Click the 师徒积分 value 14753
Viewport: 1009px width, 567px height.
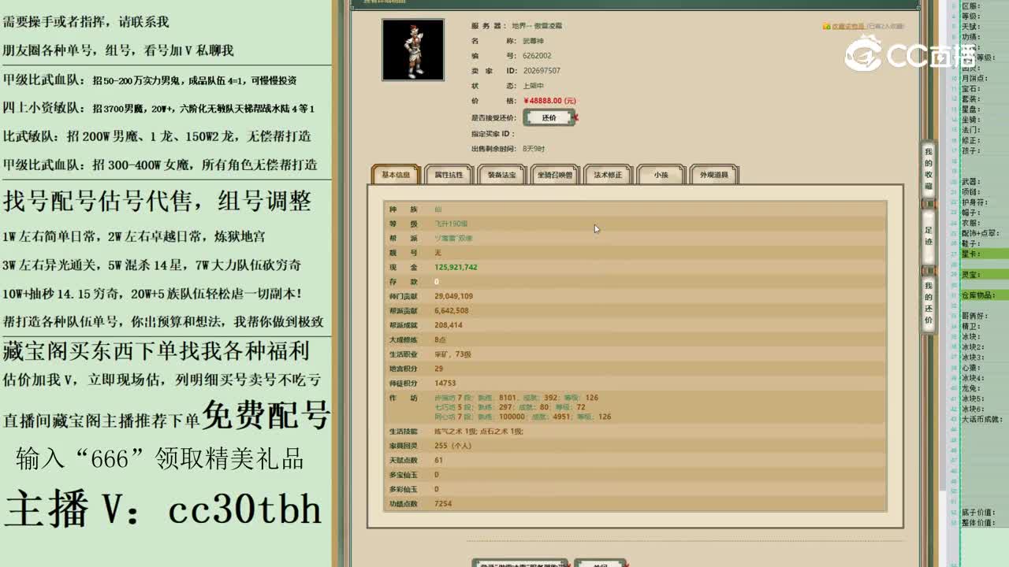(445, 383)
